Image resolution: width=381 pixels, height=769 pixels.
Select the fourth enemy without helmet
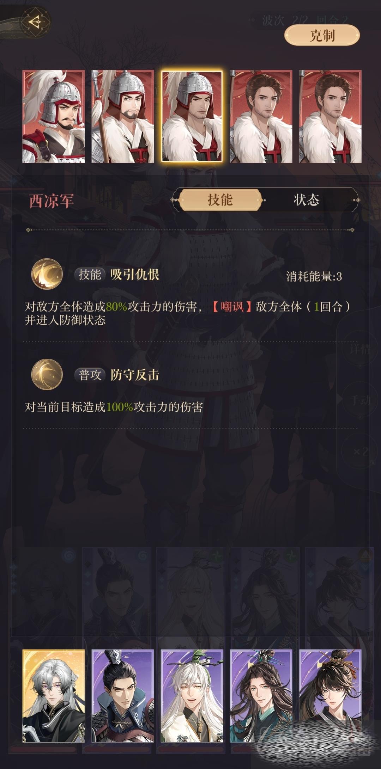[261, 116]
